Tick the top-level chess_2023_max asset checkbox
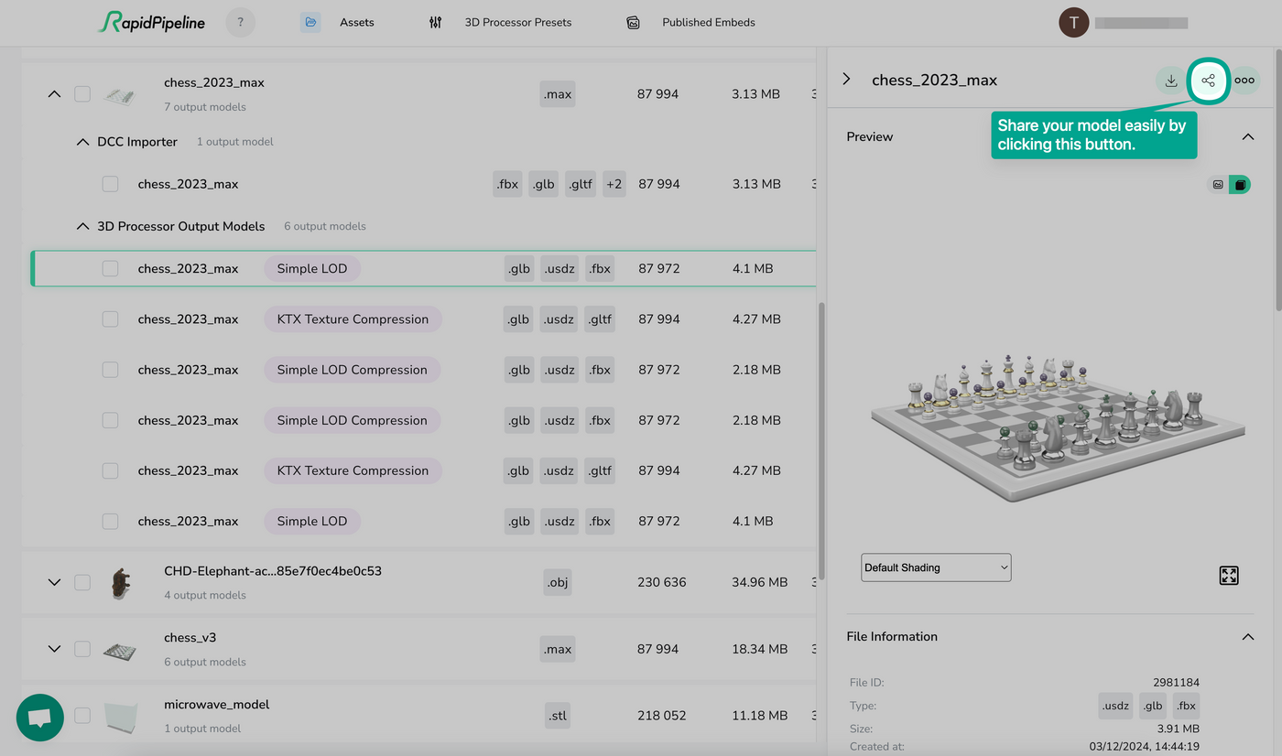Screen dimensions: 1282x756 [x=82, y=93]
